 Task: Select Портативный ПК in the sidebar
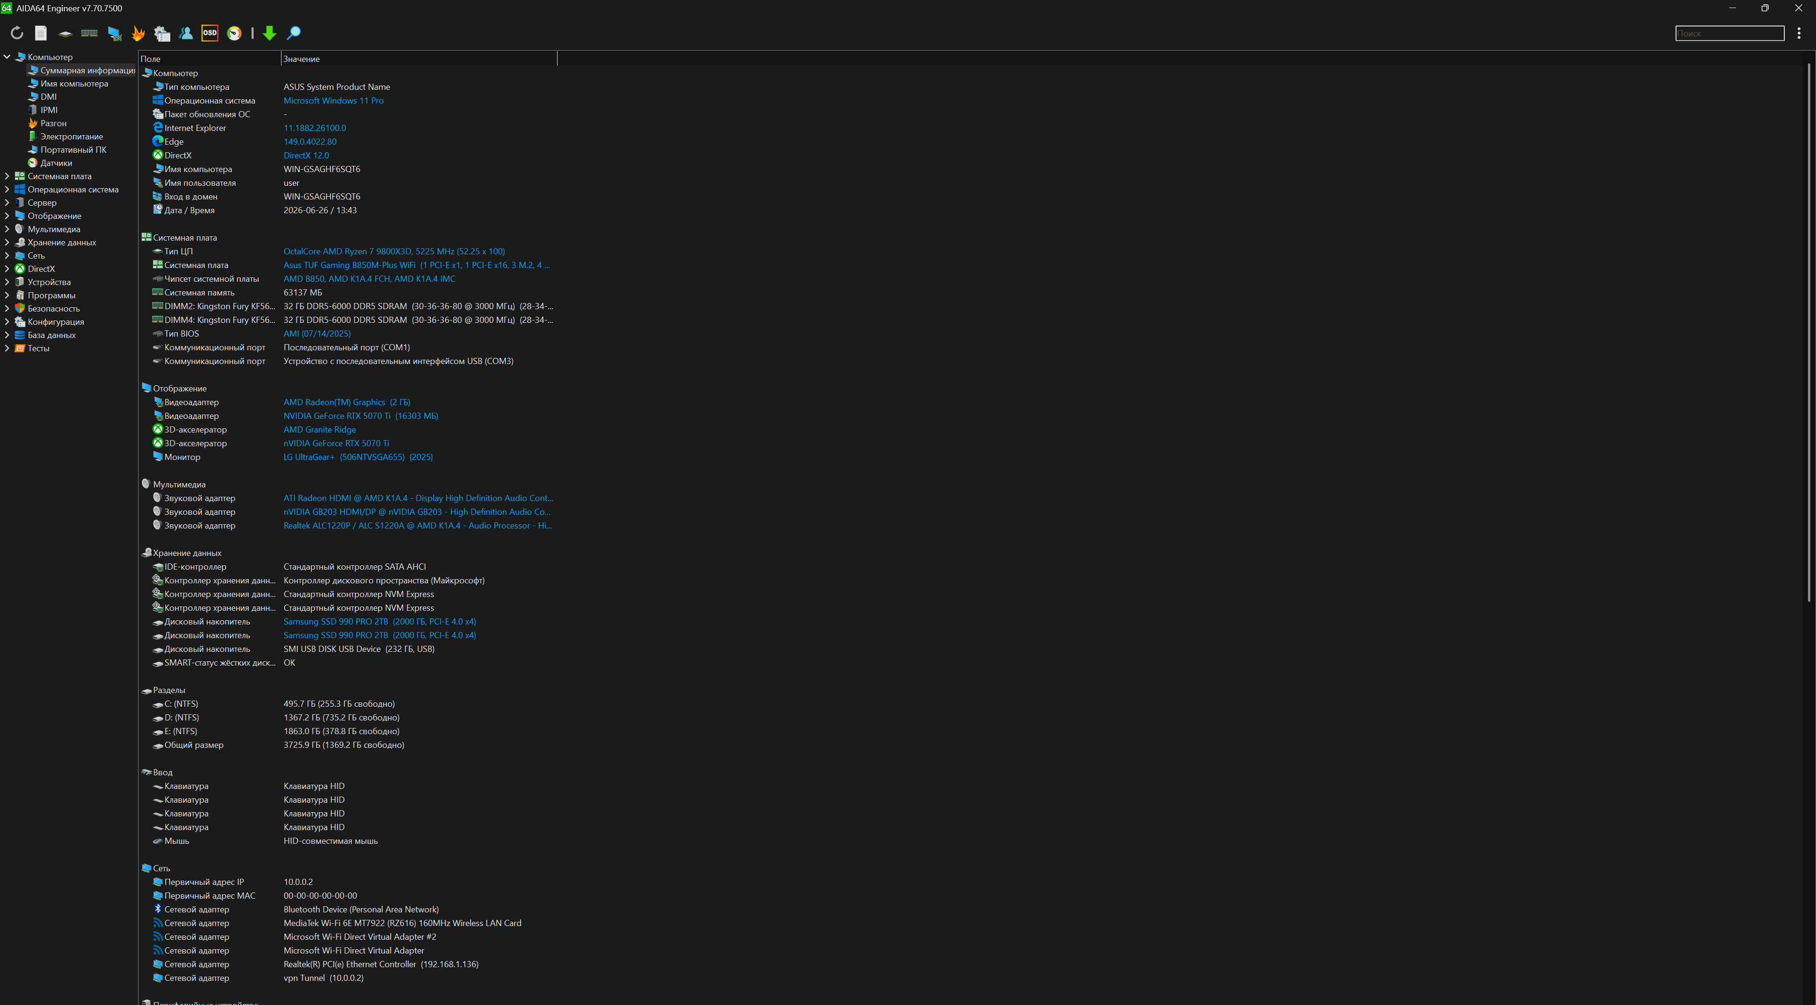click(73, 149)
